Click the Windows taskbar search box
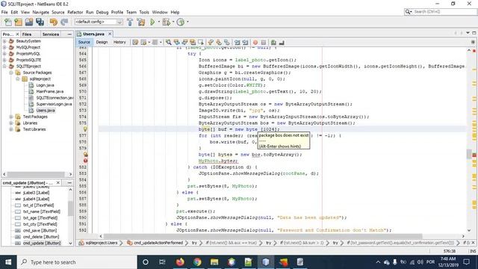The image size is (478, 269). (x=76, y=262)
